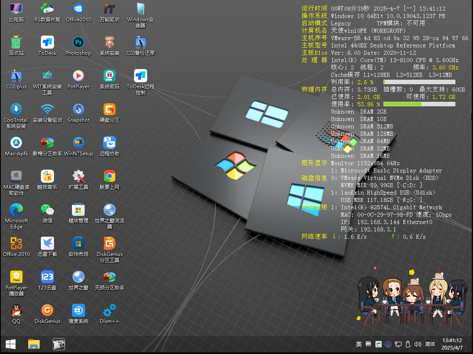This screenshot has height=354, width=473.
Task: Open the 世界之窗 icon
Action: pyautogui.click(x=78, y=280)
